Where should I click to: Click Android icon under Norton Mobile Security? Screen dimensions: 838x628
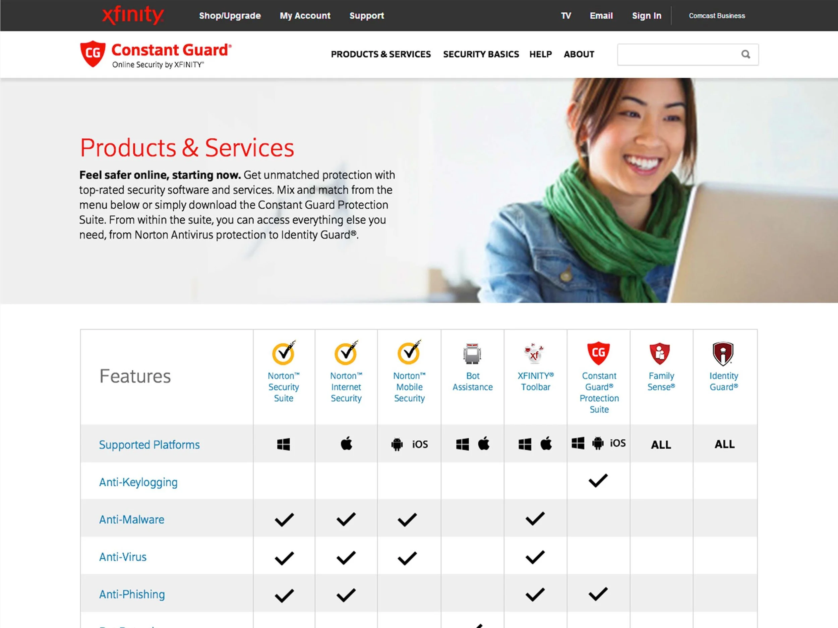tap(397, 444)
